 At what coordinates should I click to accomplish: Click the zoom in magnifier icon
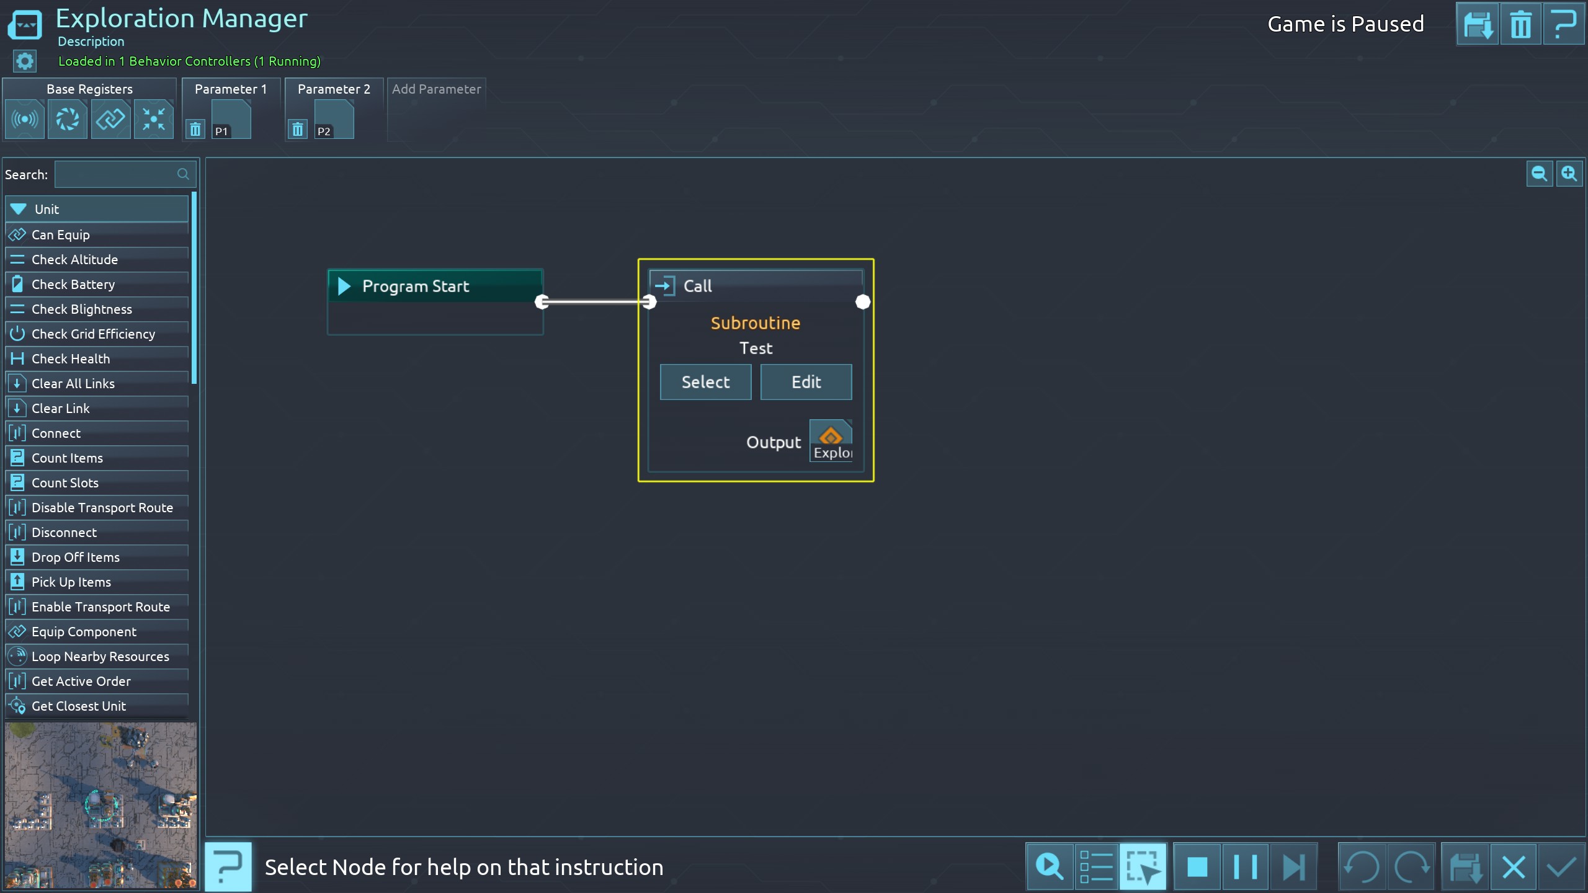click(1569, 174)
